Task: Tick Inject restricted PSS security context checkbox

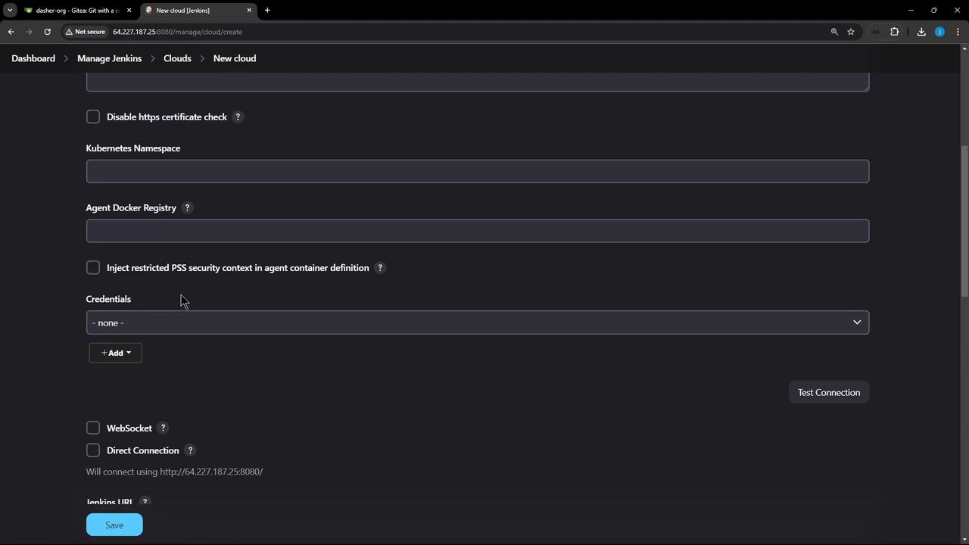Action: [93, 268]
